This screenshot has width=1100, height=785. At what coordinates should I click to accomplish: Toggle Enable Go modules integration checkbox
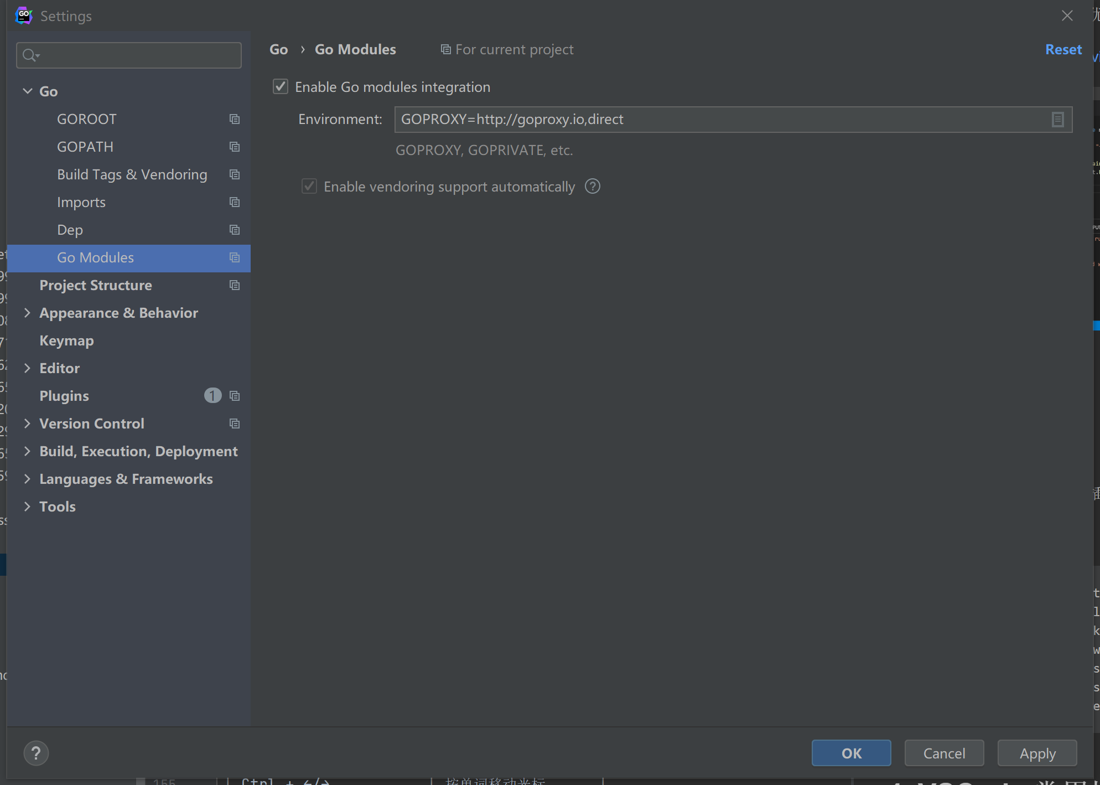coord(281,87)
